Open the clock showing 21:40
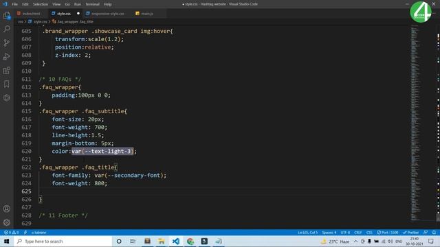This screenshot has height=247, width=440. coord(415,241)
